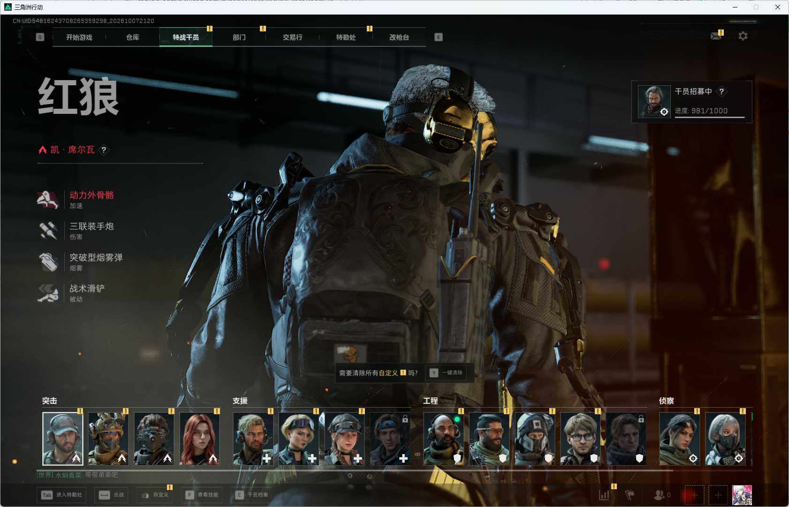Select the 支援 operator with braided hair
This screenshot has width=789, height=507.
(345, 439)
